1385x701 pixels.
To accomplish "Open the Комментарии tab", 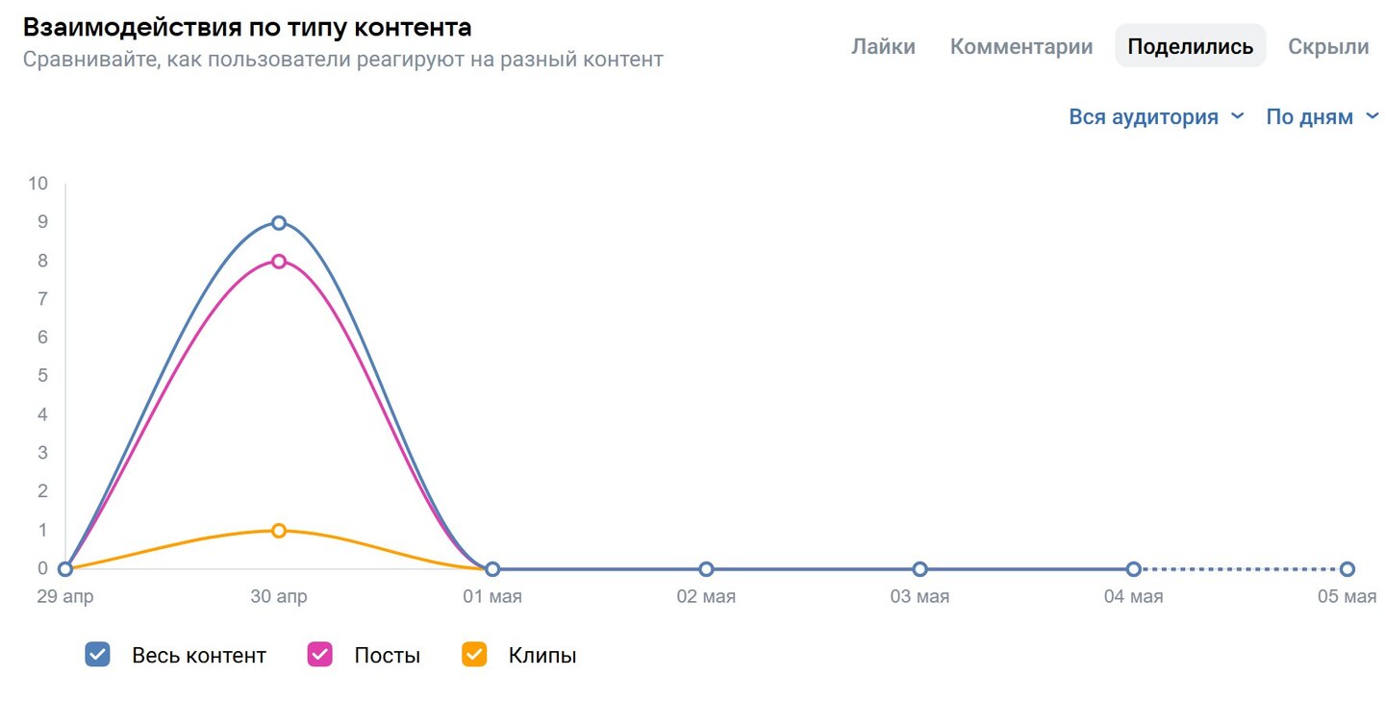I will (1020, 46).
